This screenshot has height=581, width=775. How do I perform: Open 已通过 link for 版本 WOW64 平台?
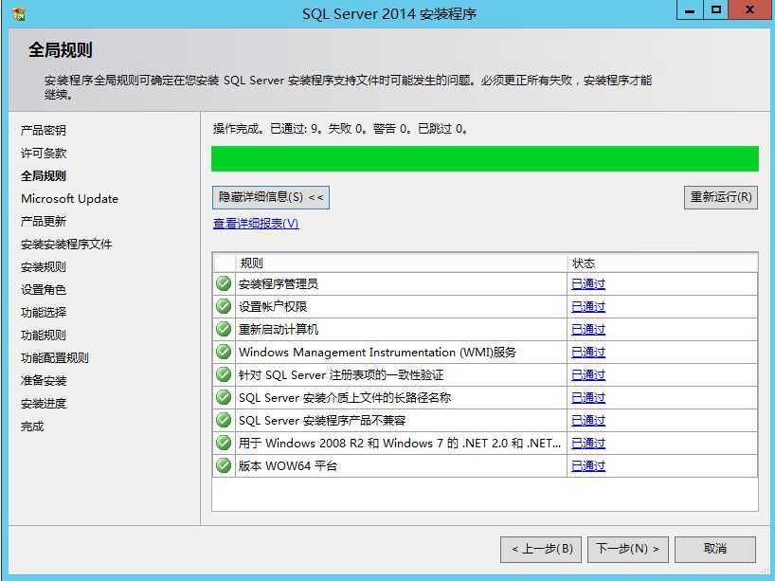(x=588, y=466)
